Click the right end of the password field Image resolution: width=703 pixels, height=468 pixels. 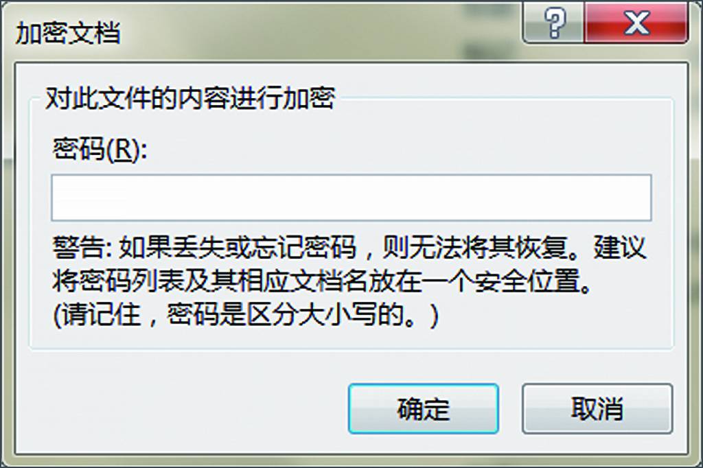[636, 198]
